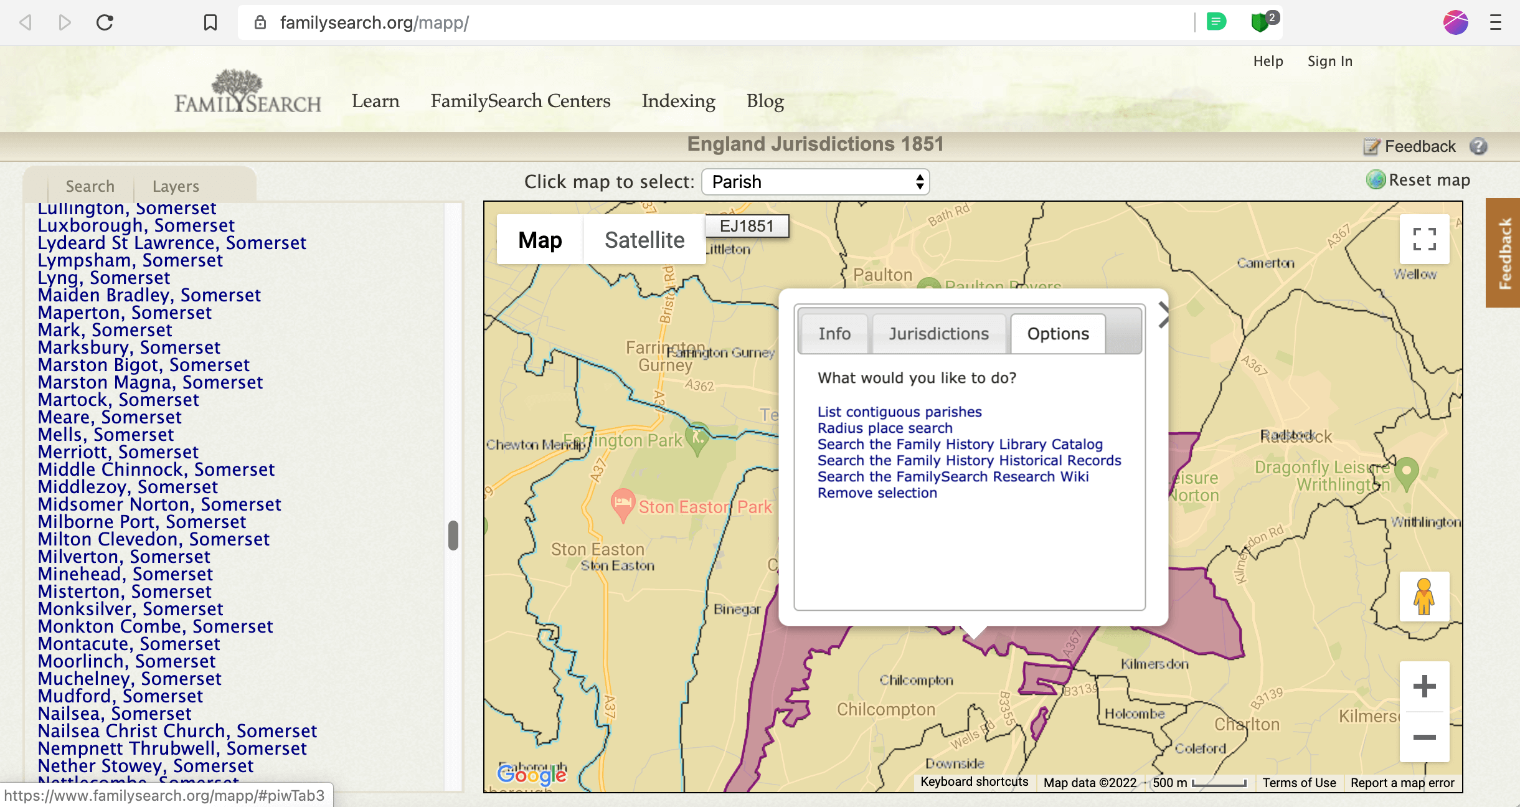1520x807 pixels.
Task: Zoom out on the map
Action: click(x=1424, y=737)
